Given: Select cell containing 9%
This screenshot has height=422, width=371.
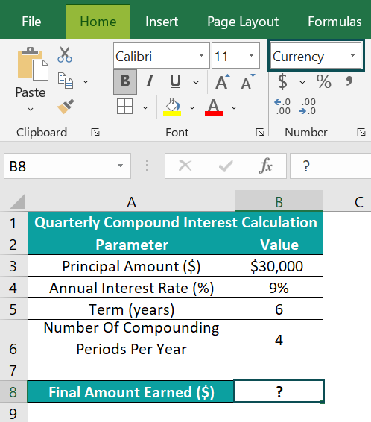Looking at the screenshot, I should pos(279,287).
